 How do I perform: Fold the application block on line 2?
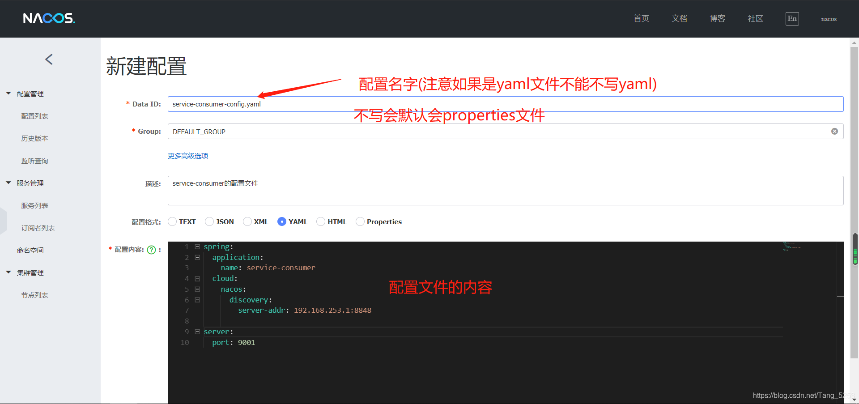[197, 257]
